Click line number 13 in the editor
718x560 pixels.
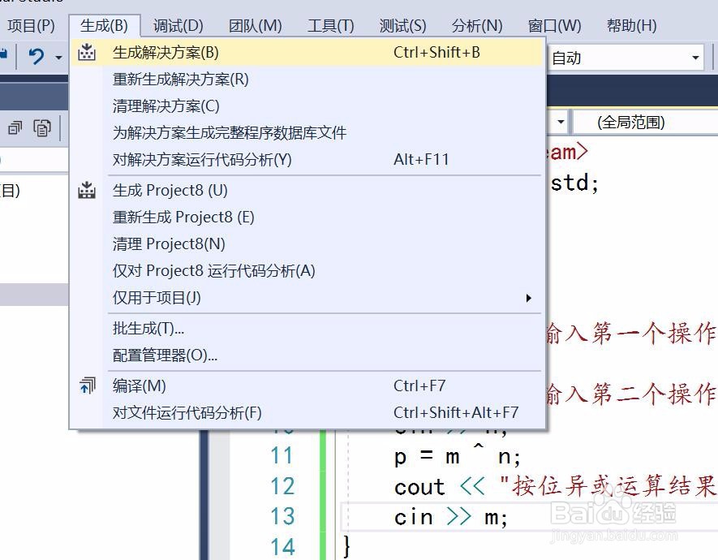(x=282, y=516)
